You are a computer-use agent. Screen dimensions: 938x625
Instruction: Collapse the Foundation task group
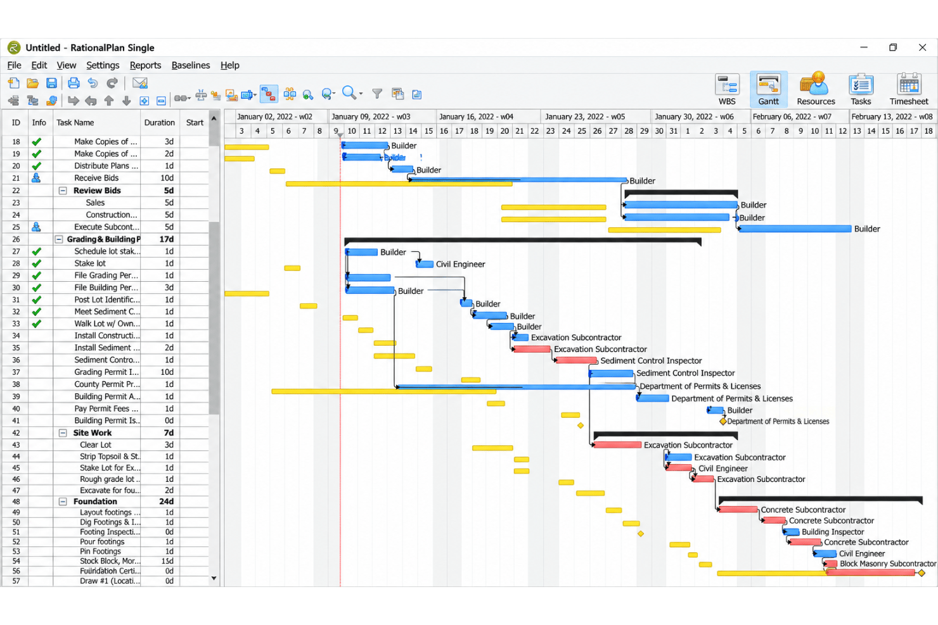click(x=63, y=502)
